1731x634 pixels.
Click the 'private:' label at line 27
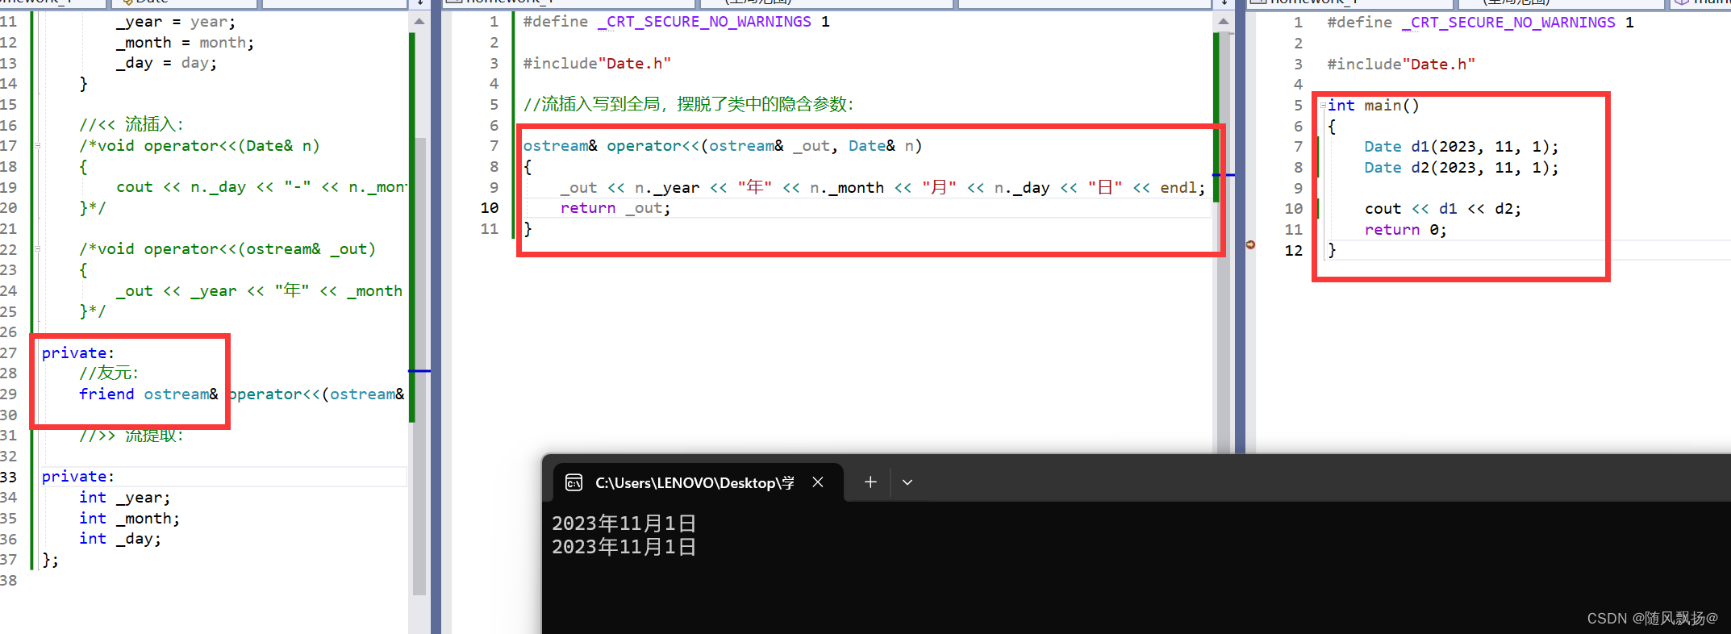tap(78, 353)
